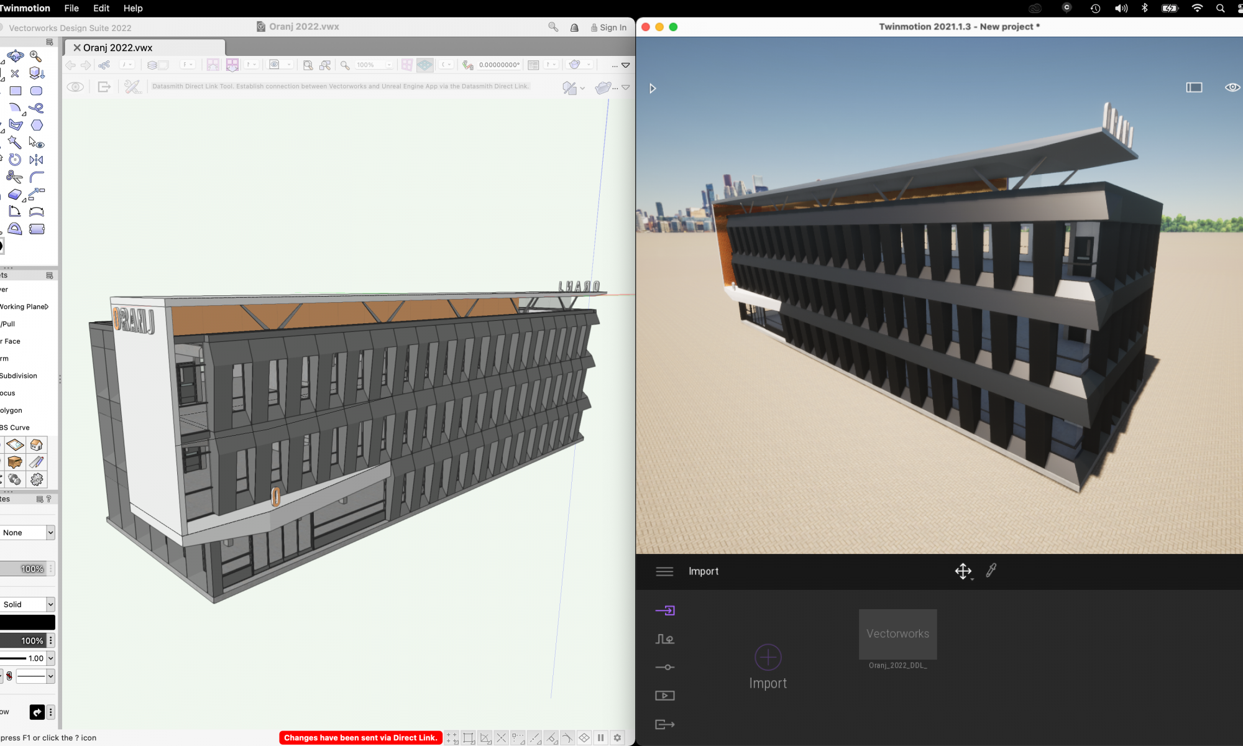
Task: Select the Polygon hexagon tool
Action: [37, 125]
